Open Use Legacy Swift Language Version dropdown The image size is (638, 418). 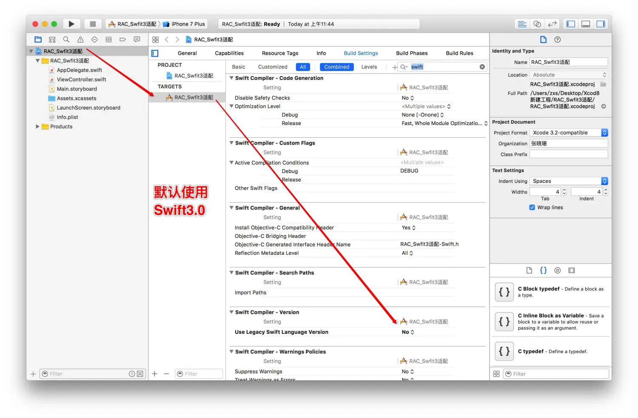[x=408, y=332]
